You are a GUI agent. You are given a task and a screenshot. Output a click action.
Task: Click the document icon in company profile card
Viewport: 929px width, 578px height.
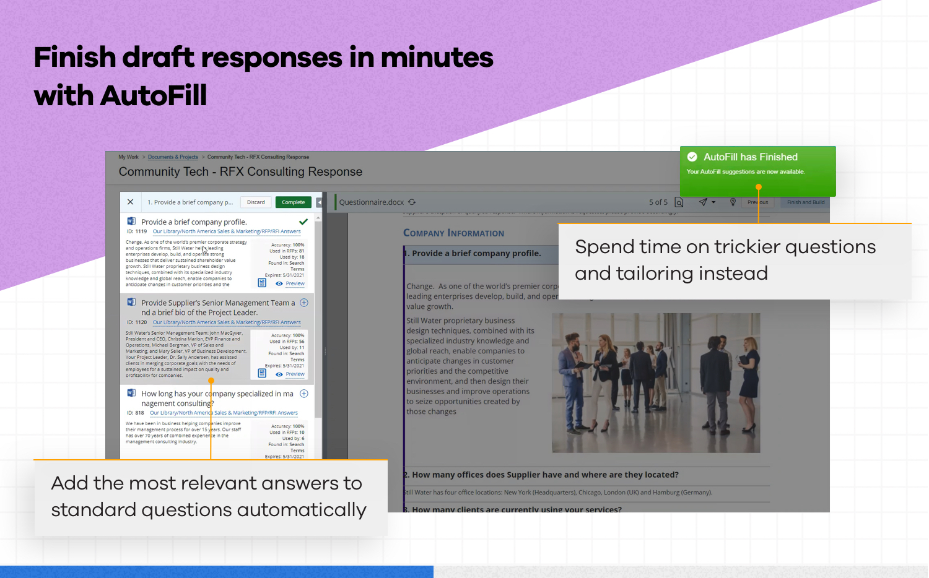[262, 283]
